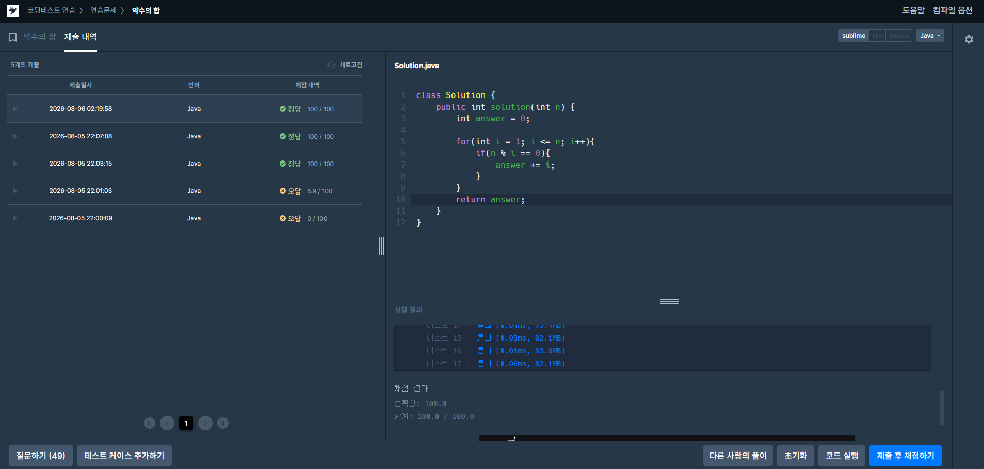Click code line 'answer += i;'
This screenshot has width=984, height=469.
coord(525,165)
